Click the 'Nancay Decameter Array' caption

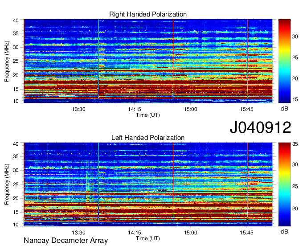coord(66,240)
